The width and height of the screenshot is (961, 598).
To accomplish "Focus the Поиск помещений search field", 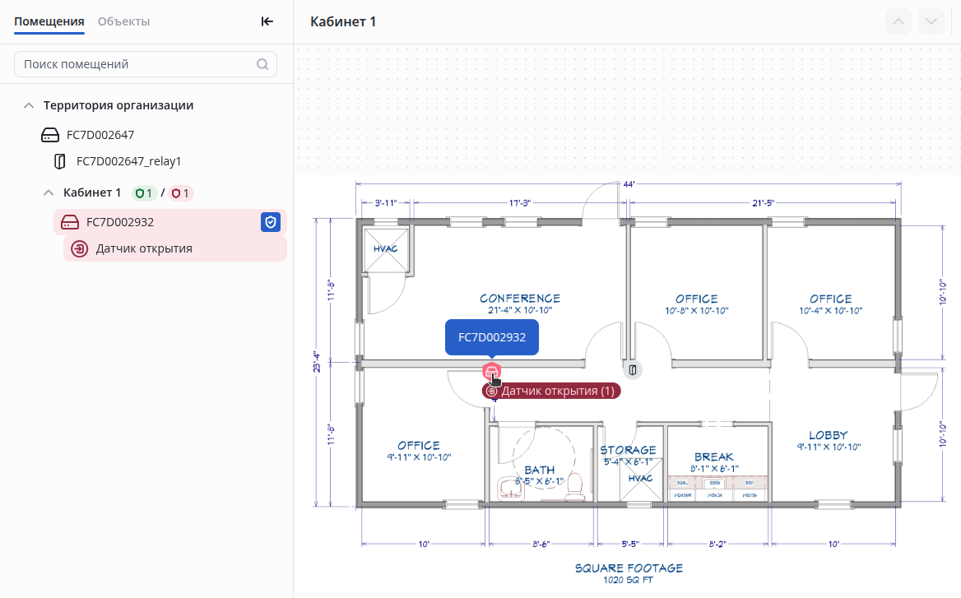I will pyautogui.click(x=136, y=64).
